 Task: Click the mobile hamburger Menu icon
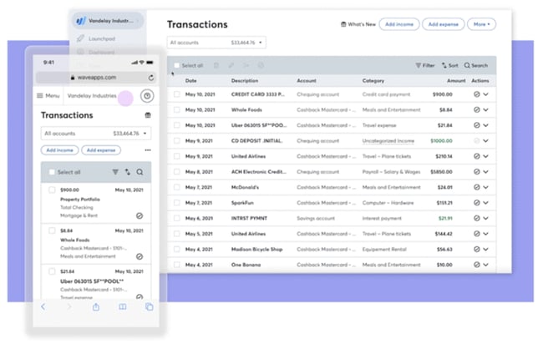tap(40, 95)
